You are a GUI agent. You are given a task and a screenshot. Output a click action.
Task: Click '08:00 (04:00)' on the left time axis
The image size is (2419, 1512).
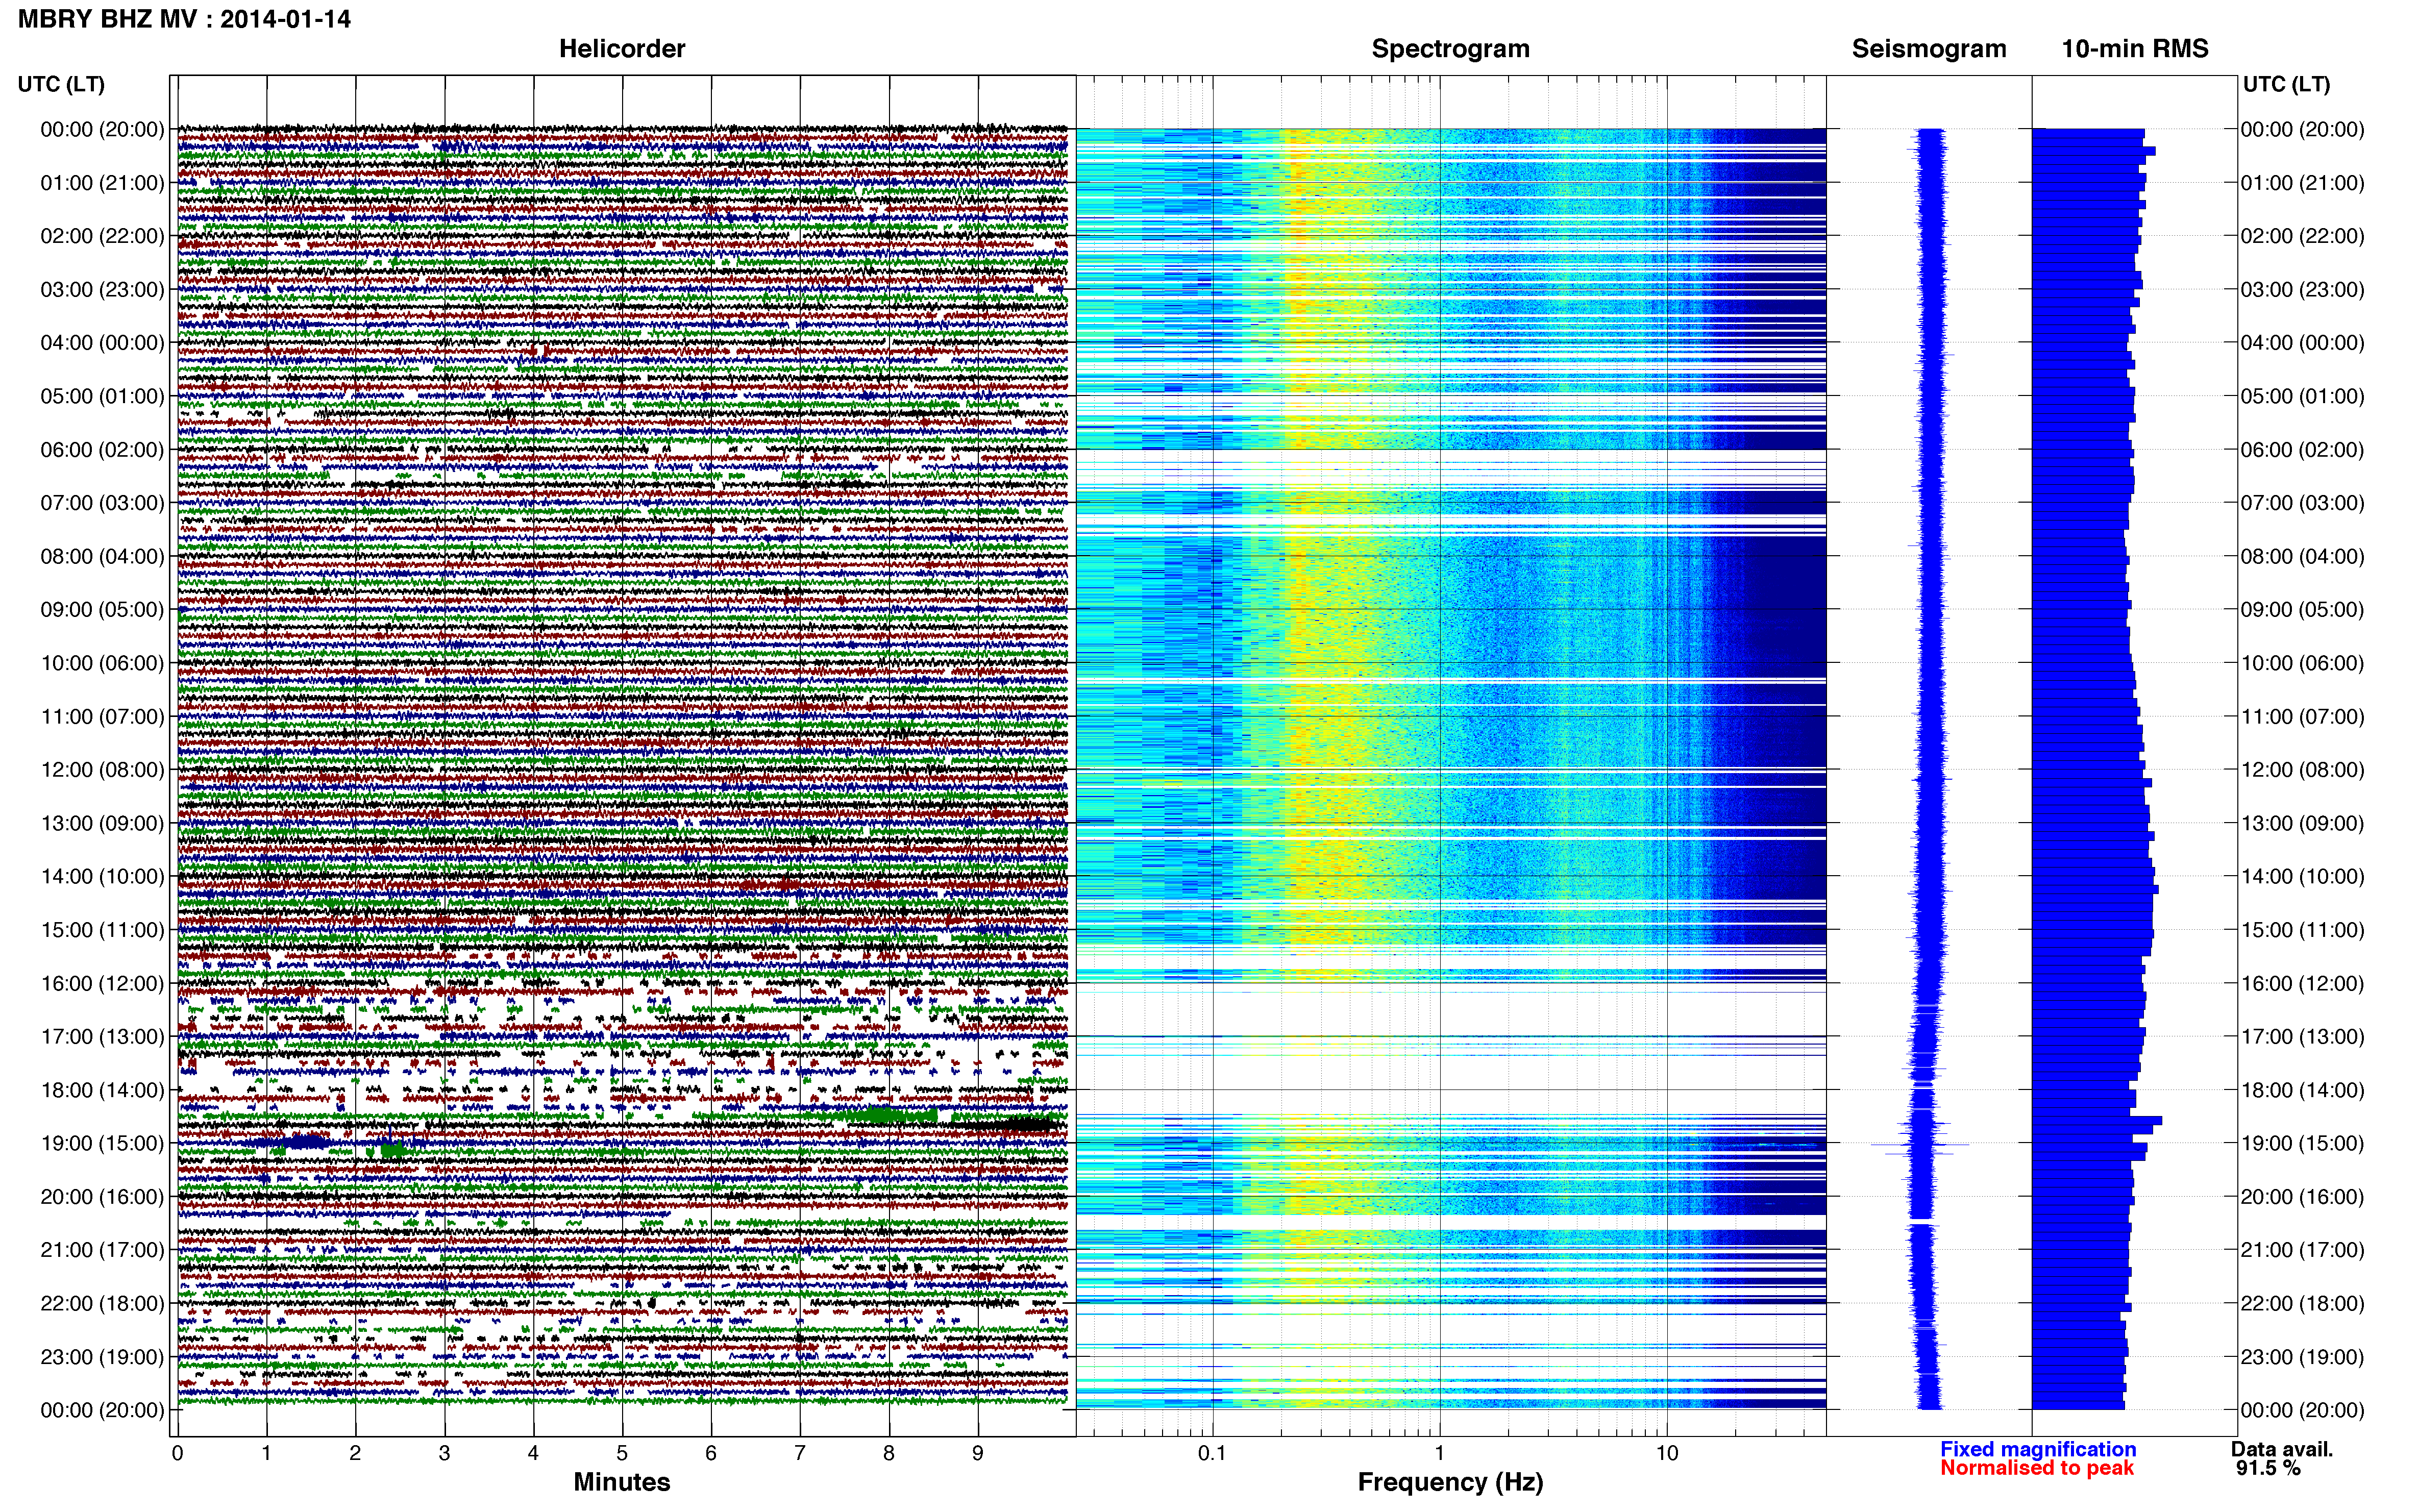pyautogui.click(x=102, y=556)
